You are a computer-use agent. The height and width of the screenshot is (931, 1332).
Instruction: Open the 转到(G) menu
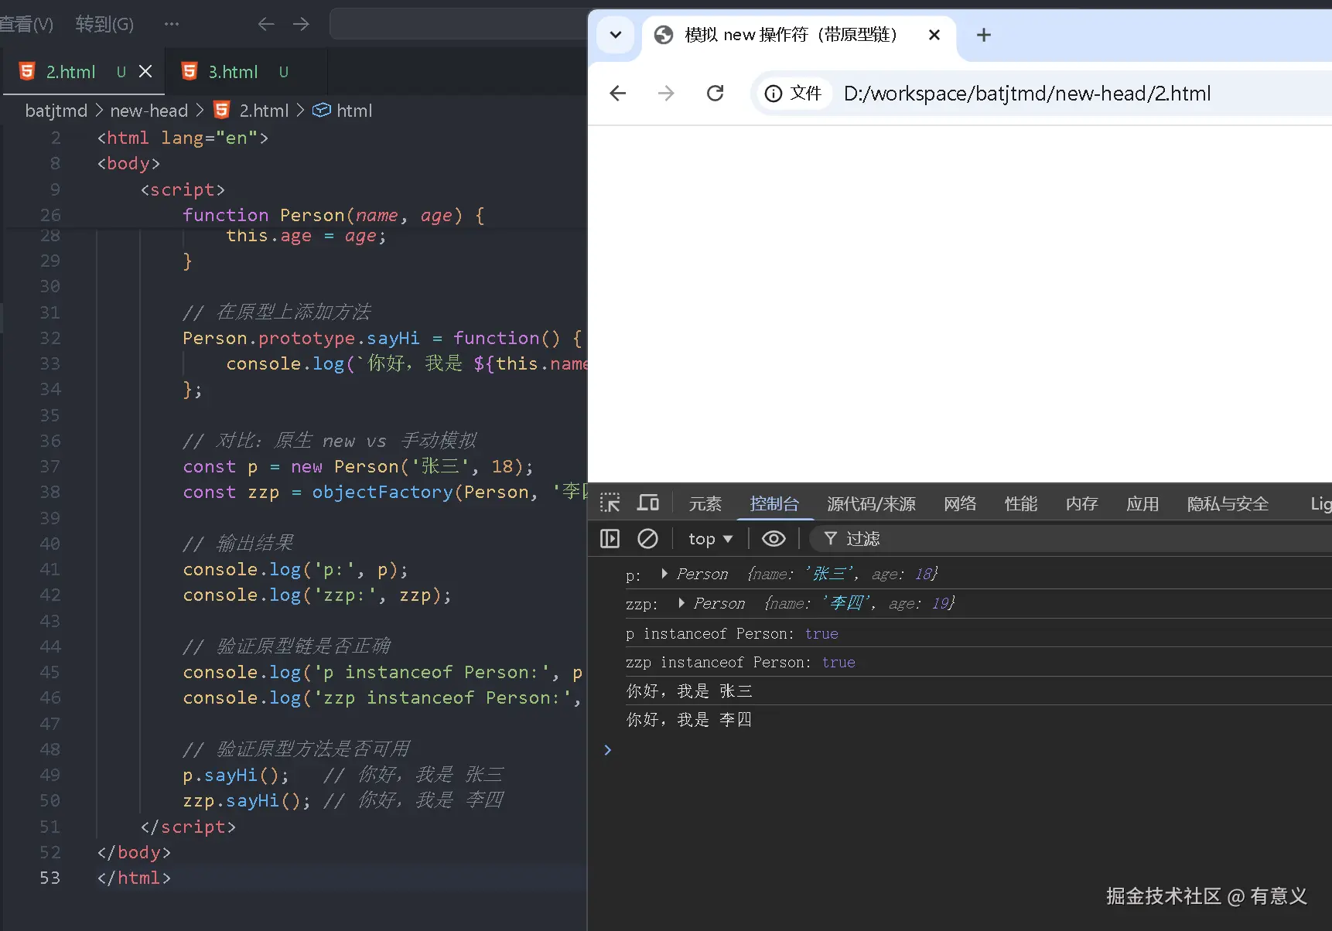(x=104, y=24)
